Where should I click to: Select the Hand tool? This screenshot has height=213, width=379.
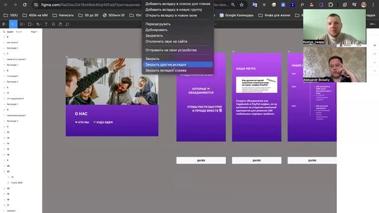point(60,24)
